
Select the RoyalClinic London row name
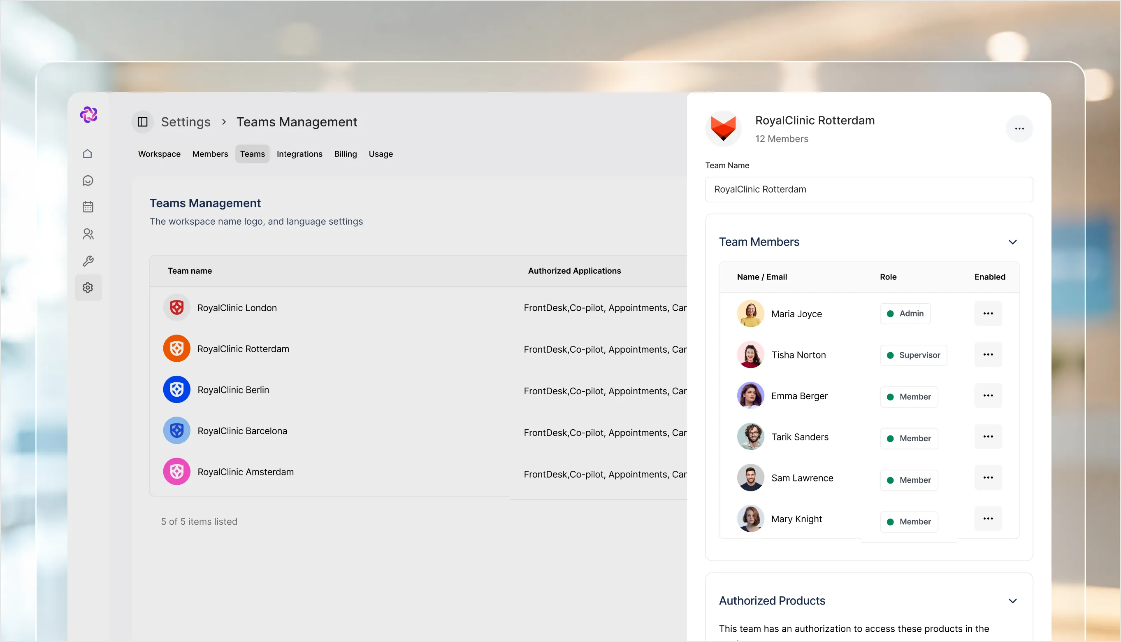click(237, 308)
